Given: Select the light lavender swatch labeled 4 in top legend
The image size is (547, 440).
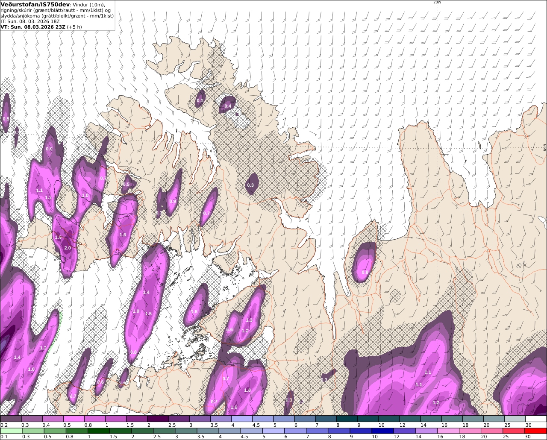Looking at the screenshot, I should click(x=242, y=419).
